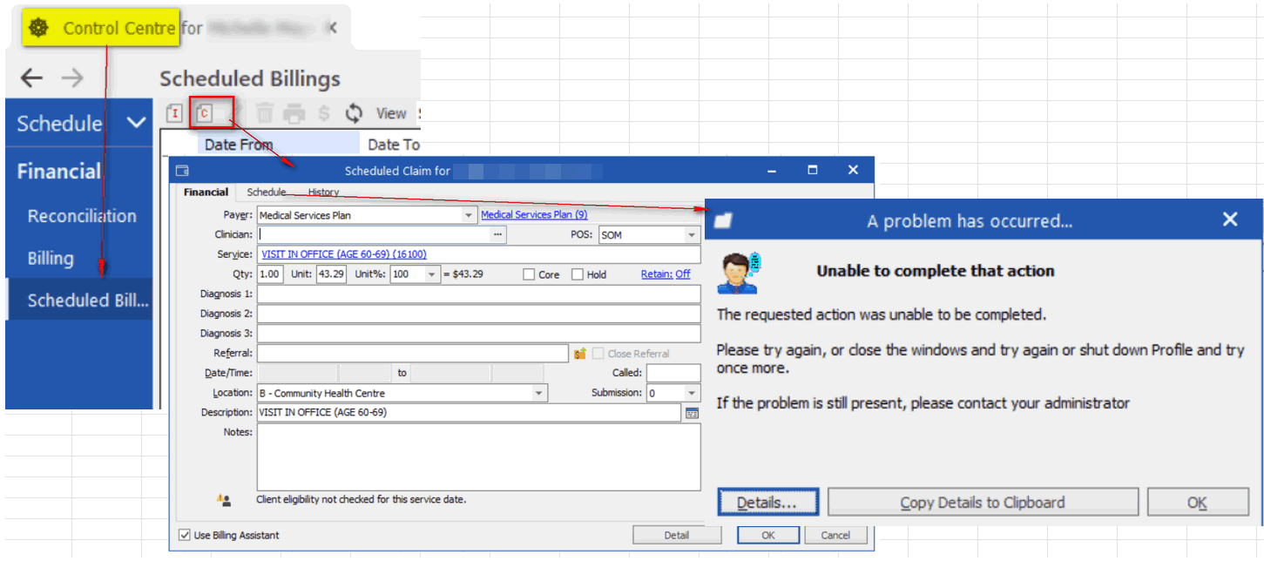
Task: Open the View menu in toolbar
Action: tap(391, 113)
